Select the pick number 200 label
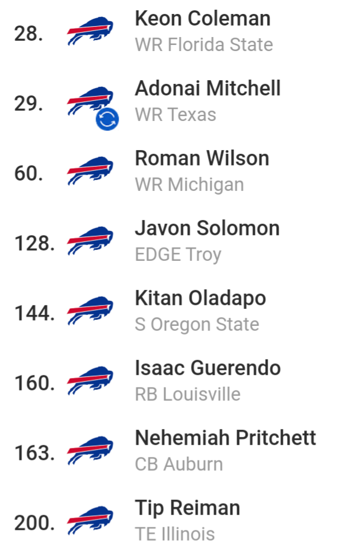340x554 pixels. click(35, 523)
